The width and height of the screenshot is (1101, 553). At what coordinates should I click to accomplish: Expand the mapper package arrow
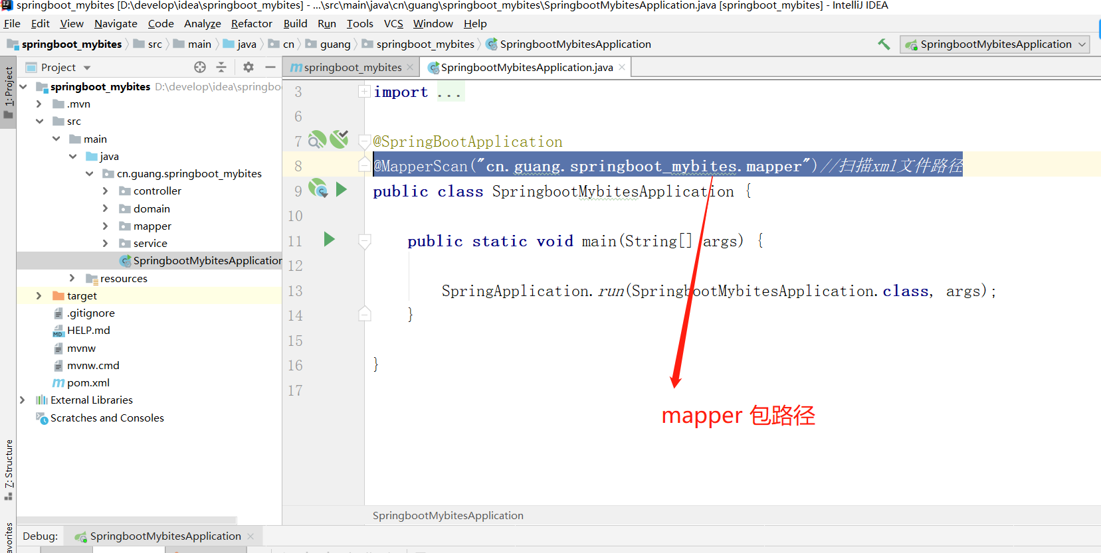pos(105,226)
